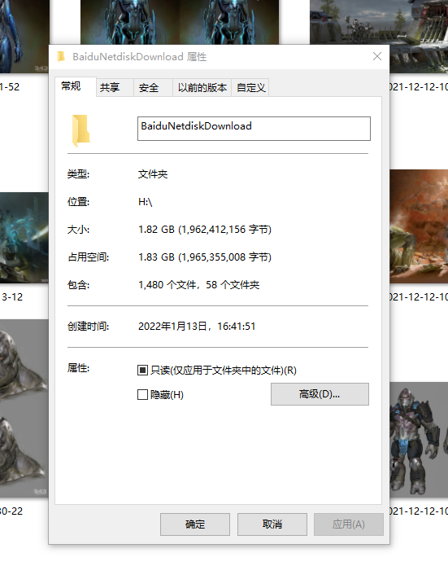Click the 取消 cancel button
Viewport: 448px width, 566px height.
272,524
